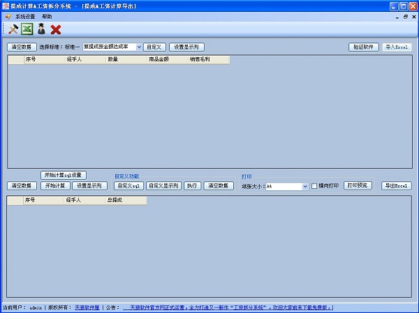419x313 pixels.
Task: Click the 导出Excel button
Action: pos(397,185)
